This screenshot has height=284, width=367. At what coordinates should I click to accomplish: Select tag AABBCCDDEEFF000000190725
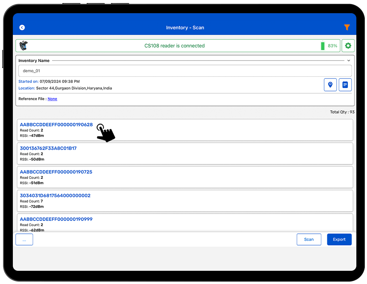[x=56, y=172]
